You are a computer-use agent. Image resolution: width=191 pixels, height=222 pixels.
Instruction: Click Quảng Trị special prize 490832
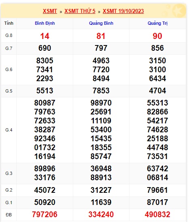157,214
